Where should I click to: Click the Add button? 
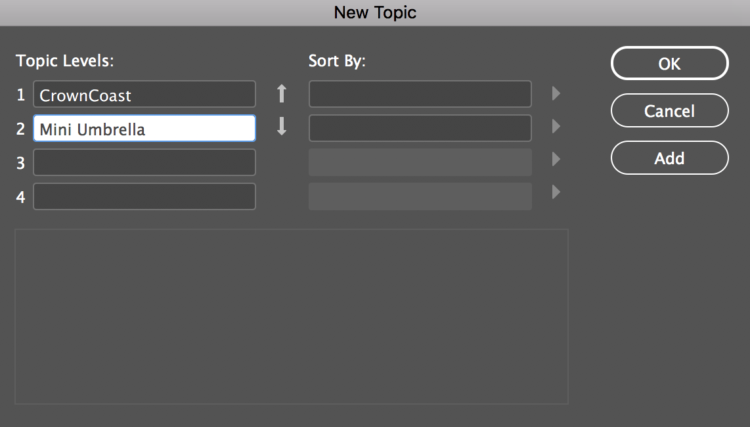point(669,158)
